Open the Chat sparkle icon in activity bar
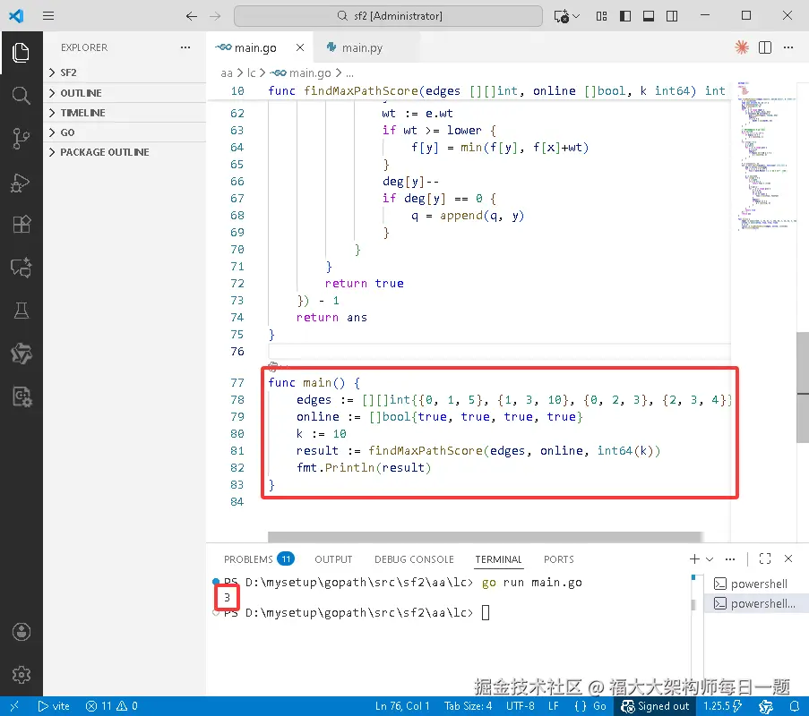809x716 pixels. pyautogui.click(x=22, y=268)
